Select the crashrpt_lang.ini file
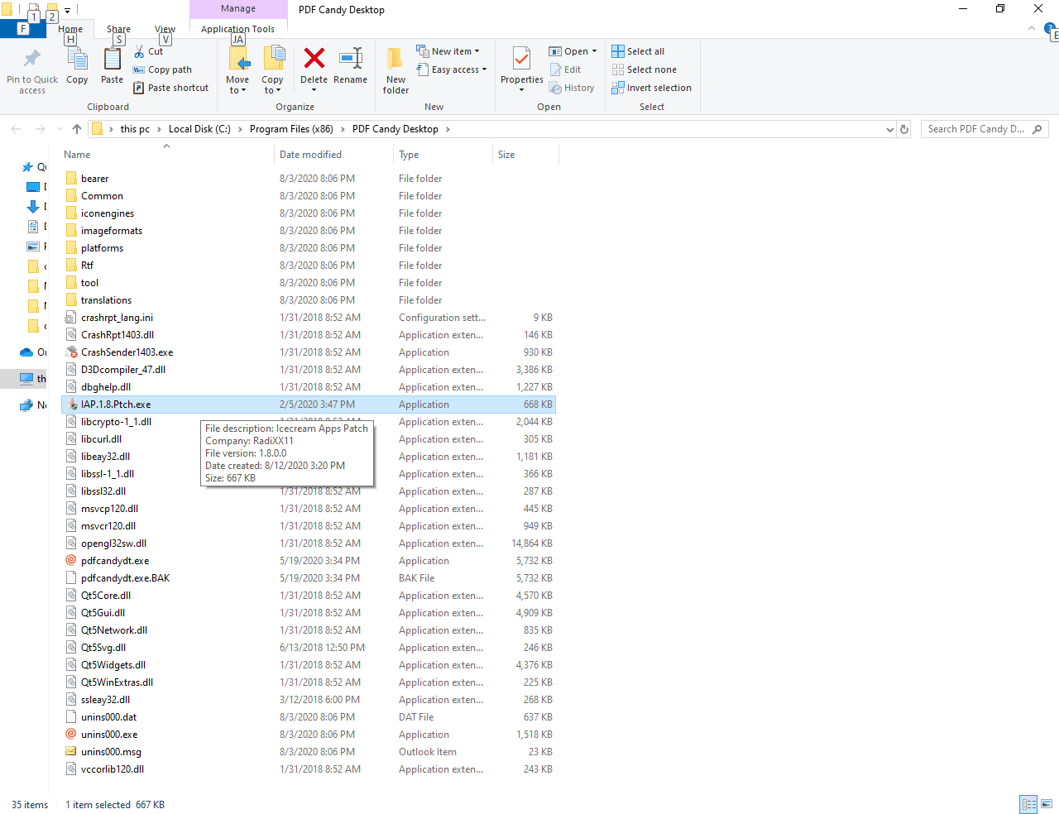The image size is (1059, 814). (x=308, y=318)
